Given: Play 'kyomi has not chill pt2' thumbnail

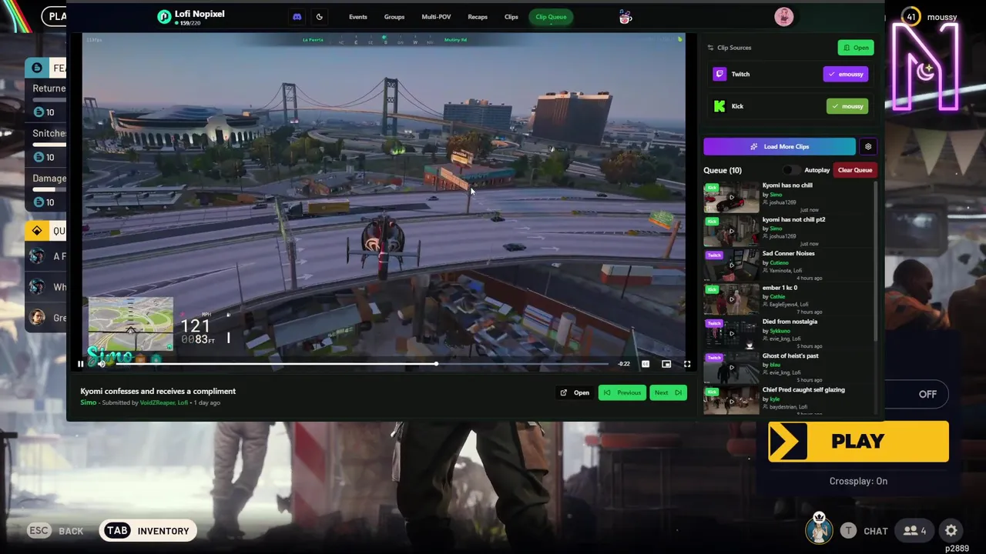Looking at the screenshot, I should point(731,232).
